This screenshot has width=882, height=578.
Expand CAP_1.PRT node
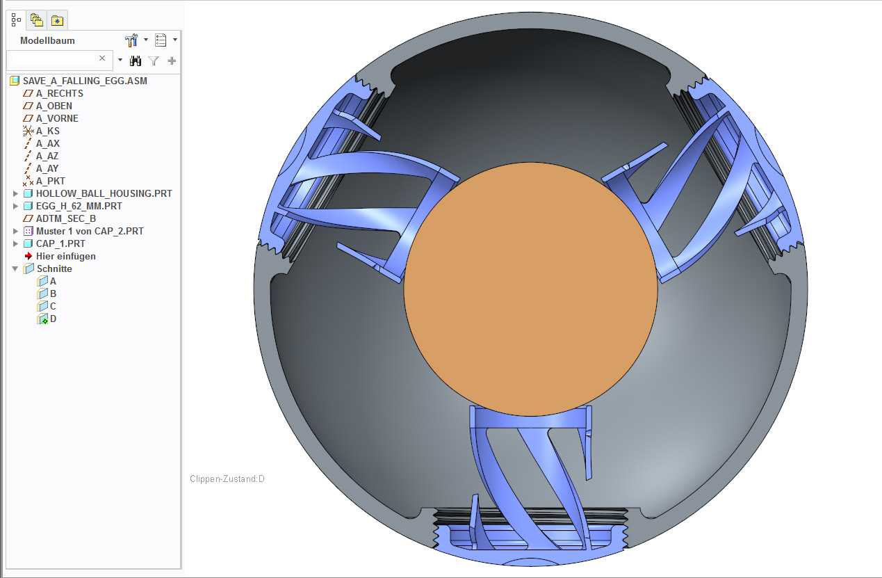click(16, 243)
